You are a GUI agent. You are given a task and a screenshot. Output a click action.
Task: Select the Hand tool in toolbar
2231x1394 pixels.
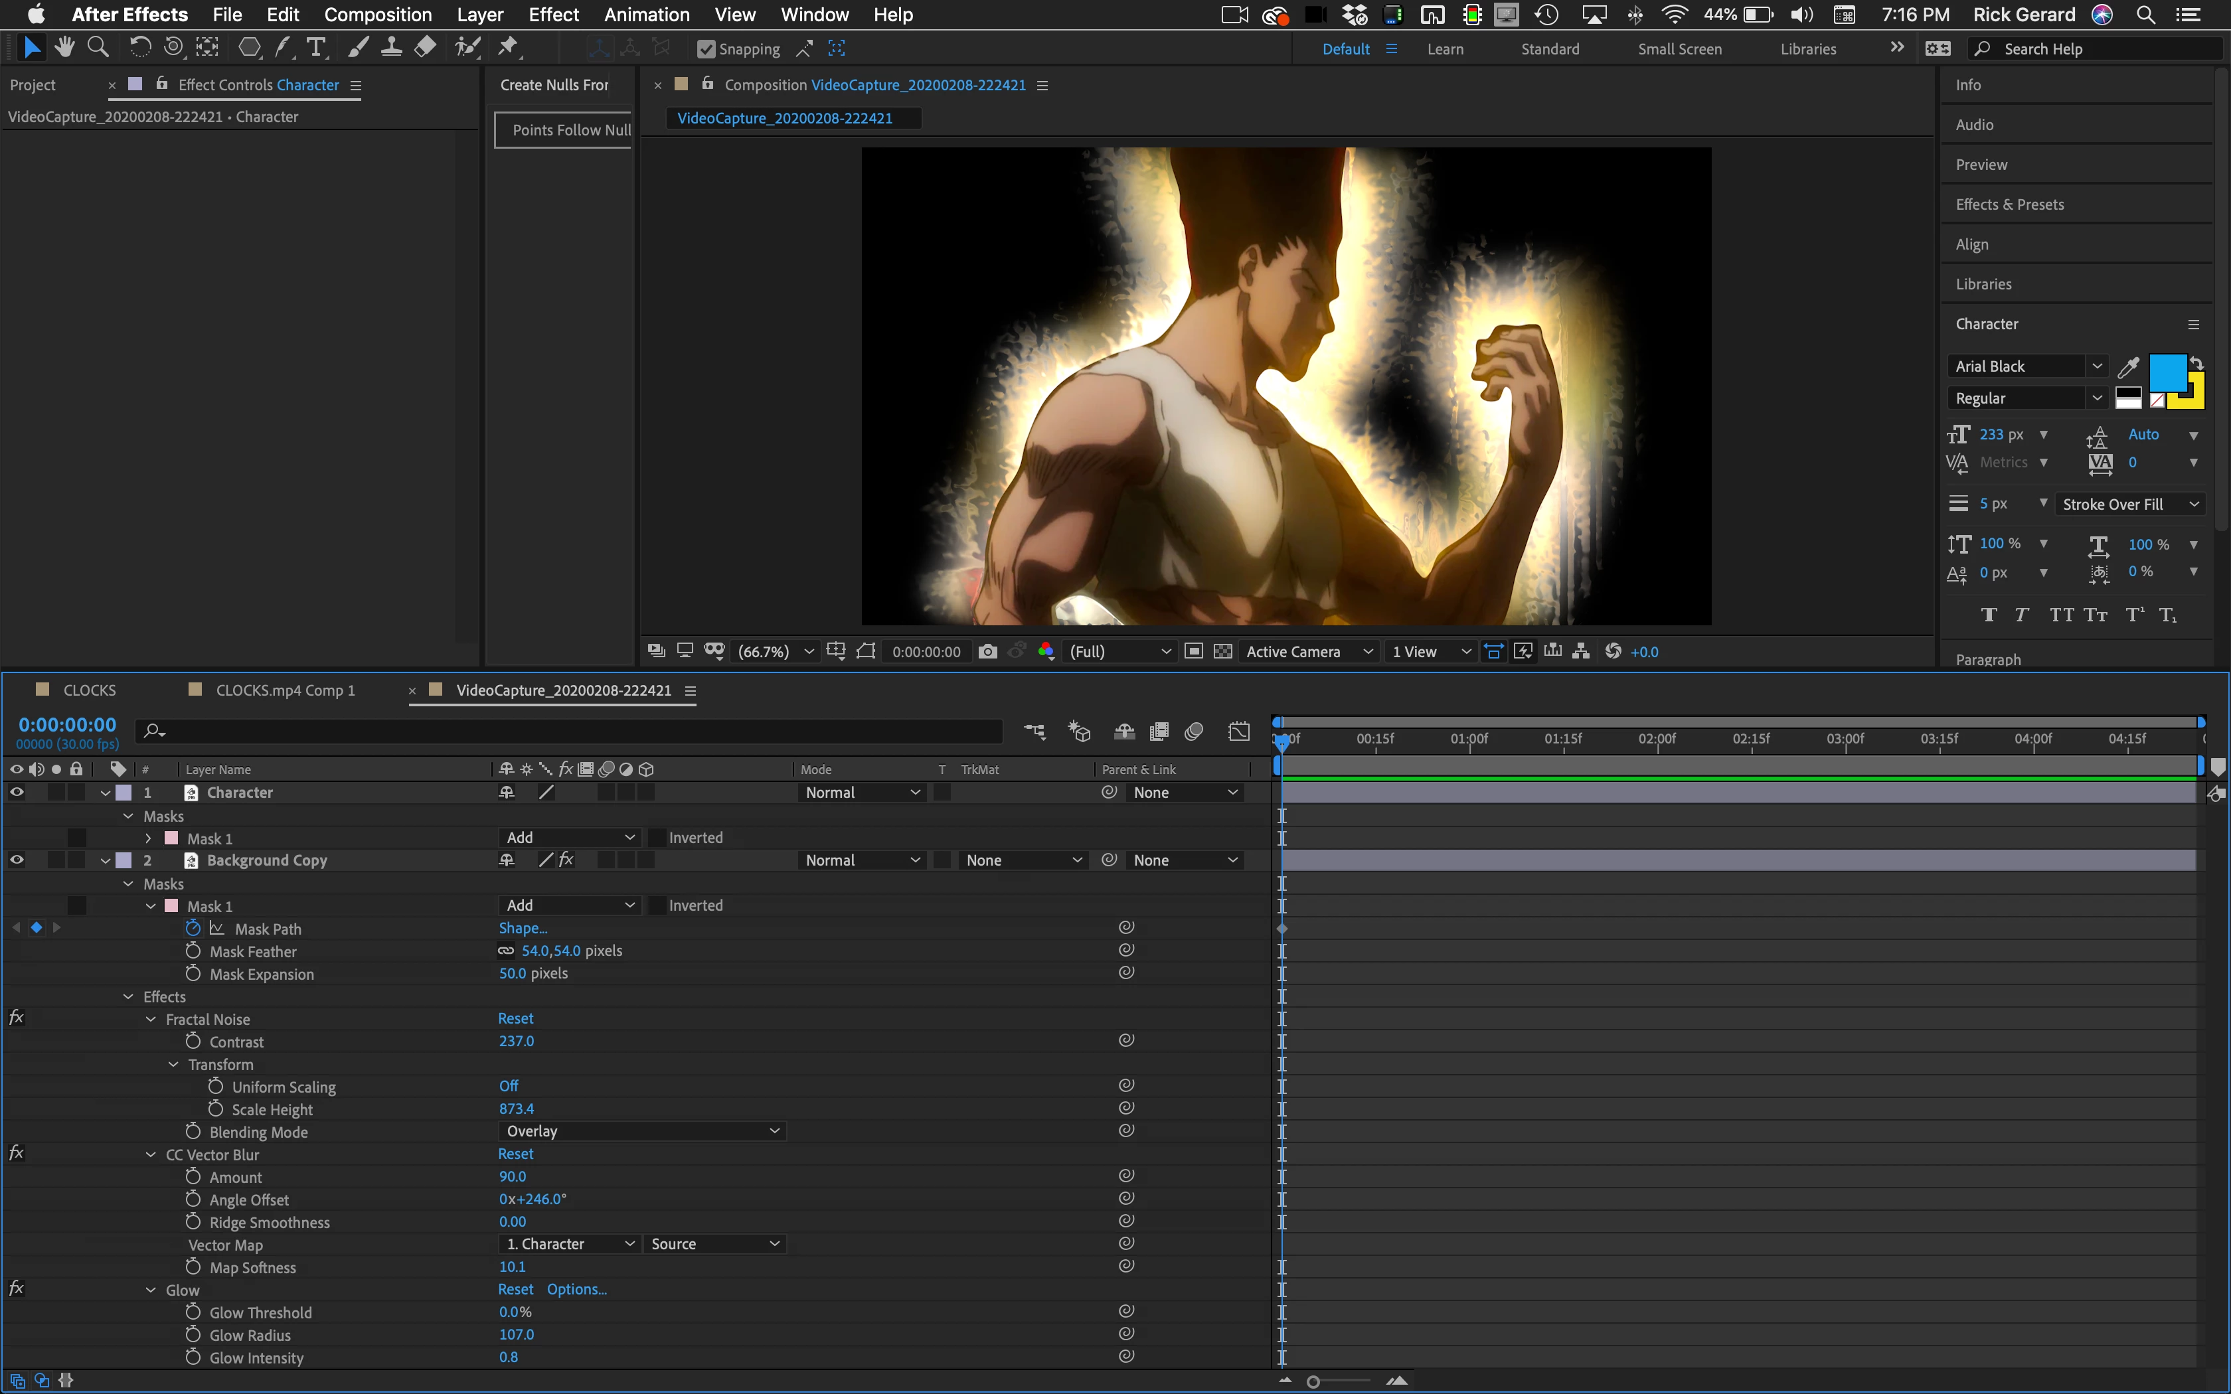[64, 47]
